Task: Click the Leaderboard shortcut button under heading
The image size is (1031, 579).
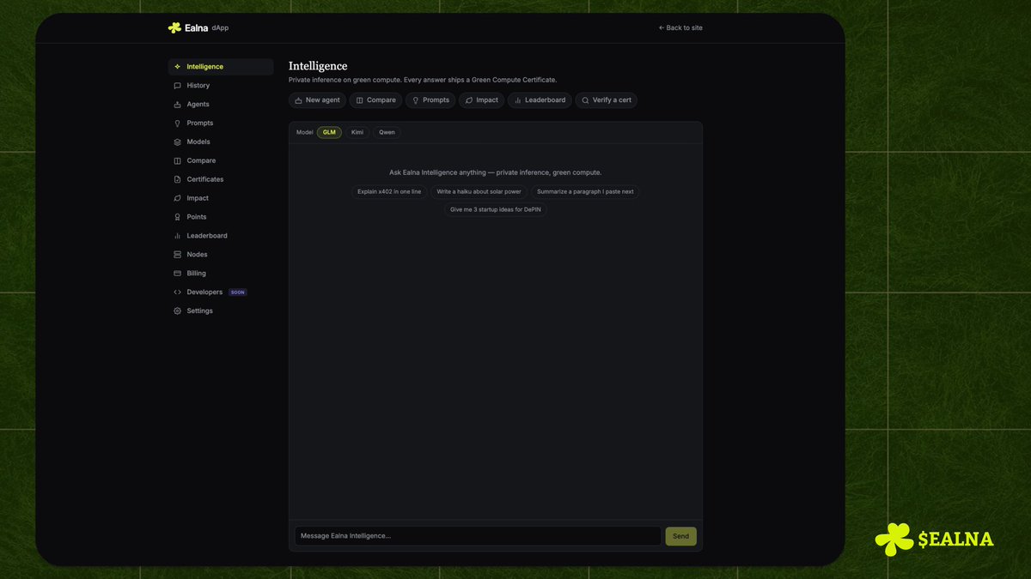Action: (x=540, y=100)
